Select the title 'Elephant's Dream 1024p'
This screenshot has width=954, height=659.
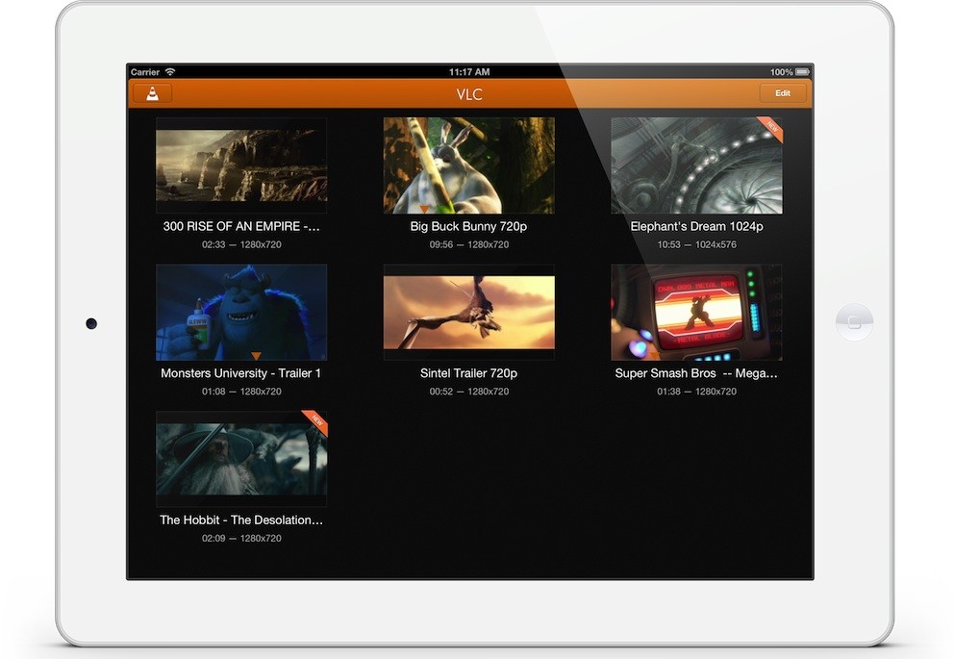click(696, 226)
